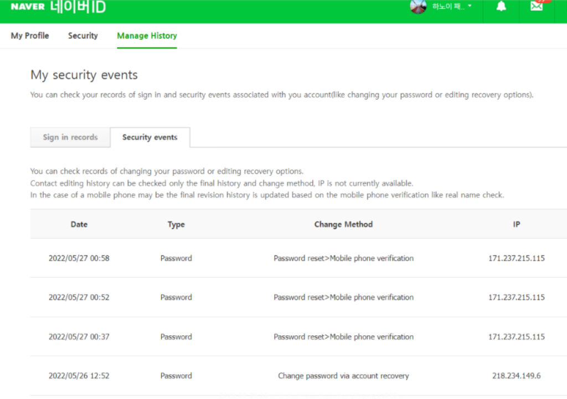This screenshot has width=567, height=399.
Task: Click Password type in 00:37 row
Action: [x=176, y=337]
